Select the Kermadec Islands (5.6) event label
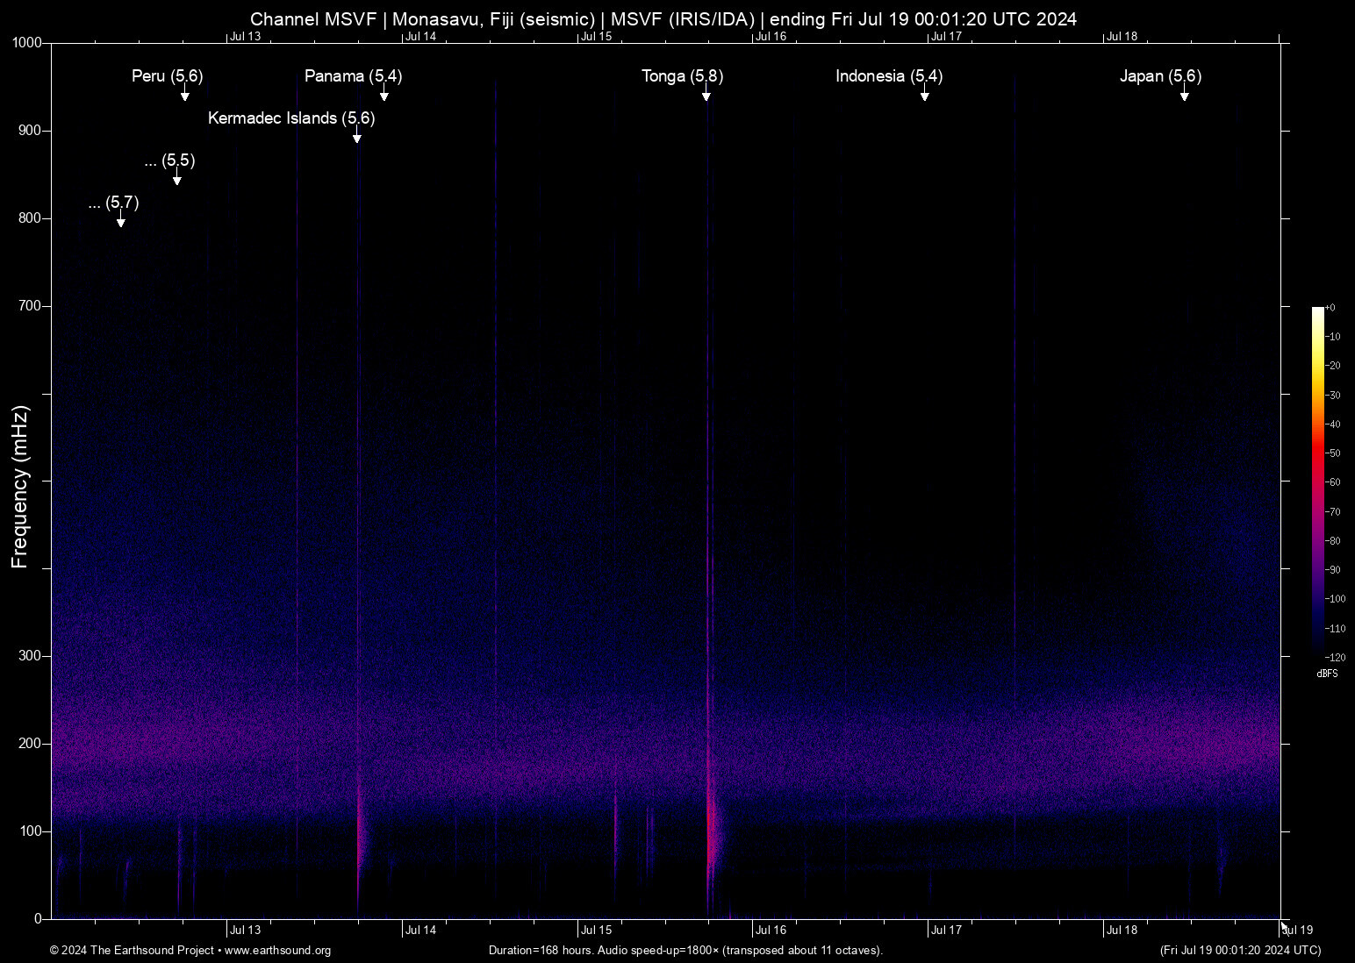1355x963 pixels. tap(291, 118)
